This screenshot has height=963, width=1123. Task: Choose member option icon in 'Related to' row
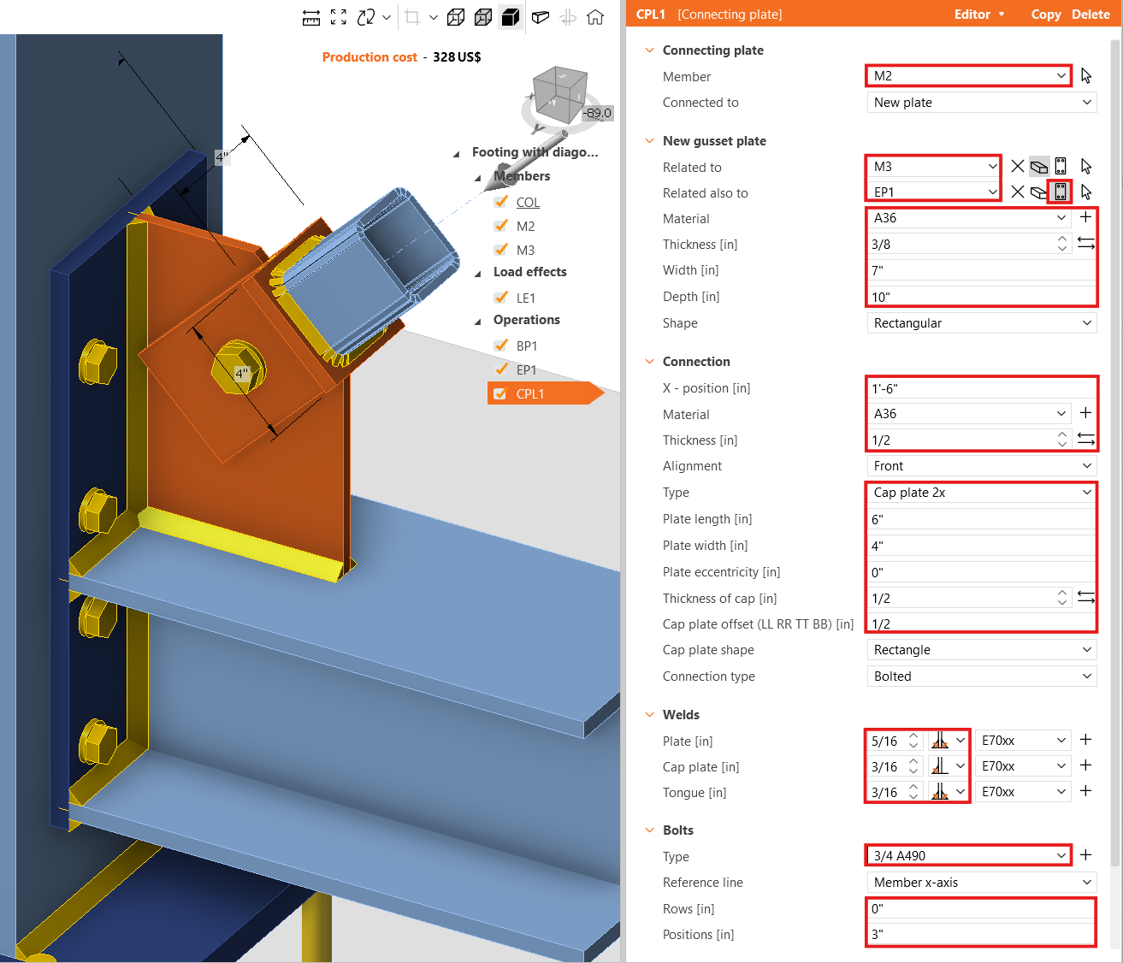pyautogui.click(x=1039, y=167)
